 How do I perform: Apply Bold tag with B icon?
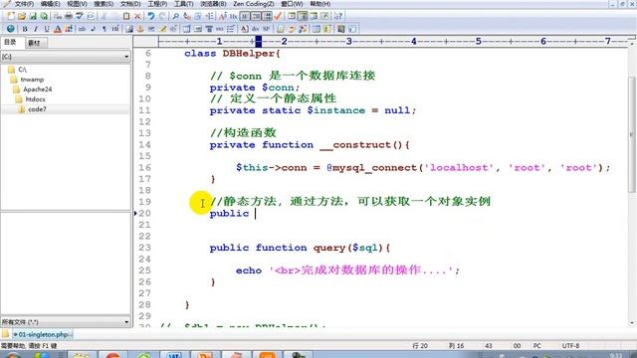coord(24,29)
